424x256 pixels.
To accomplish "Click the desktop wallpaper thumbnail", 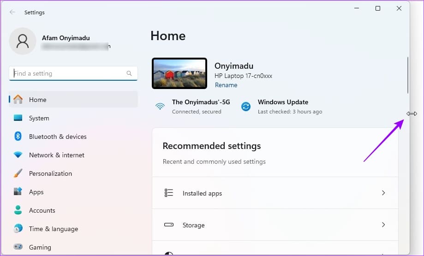I will point(179,73).
